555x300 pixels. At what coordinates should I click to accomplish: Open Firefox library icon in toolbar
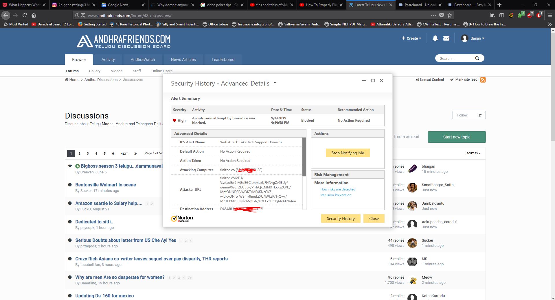492,15
